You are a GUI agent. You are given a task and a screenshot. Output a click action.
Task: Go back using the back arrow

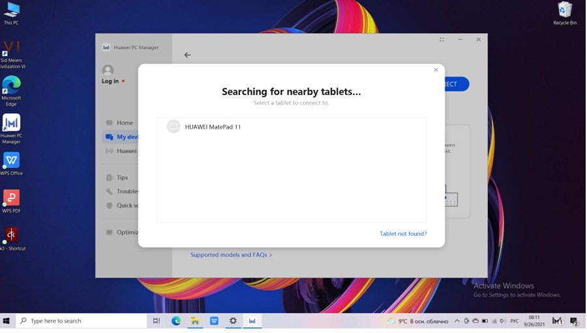click(187, 55)
